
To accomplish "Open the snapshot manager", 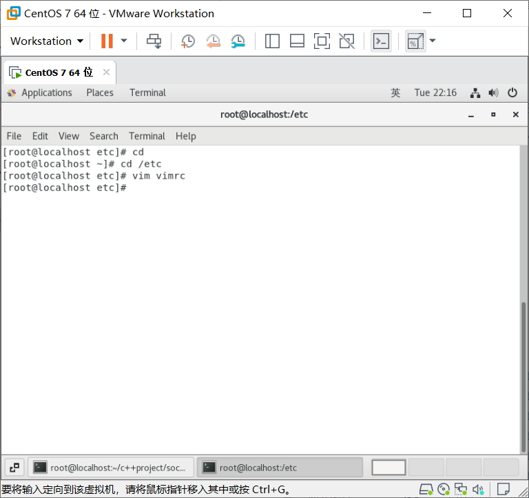I will pyautogui.click(x=238, y=41).
